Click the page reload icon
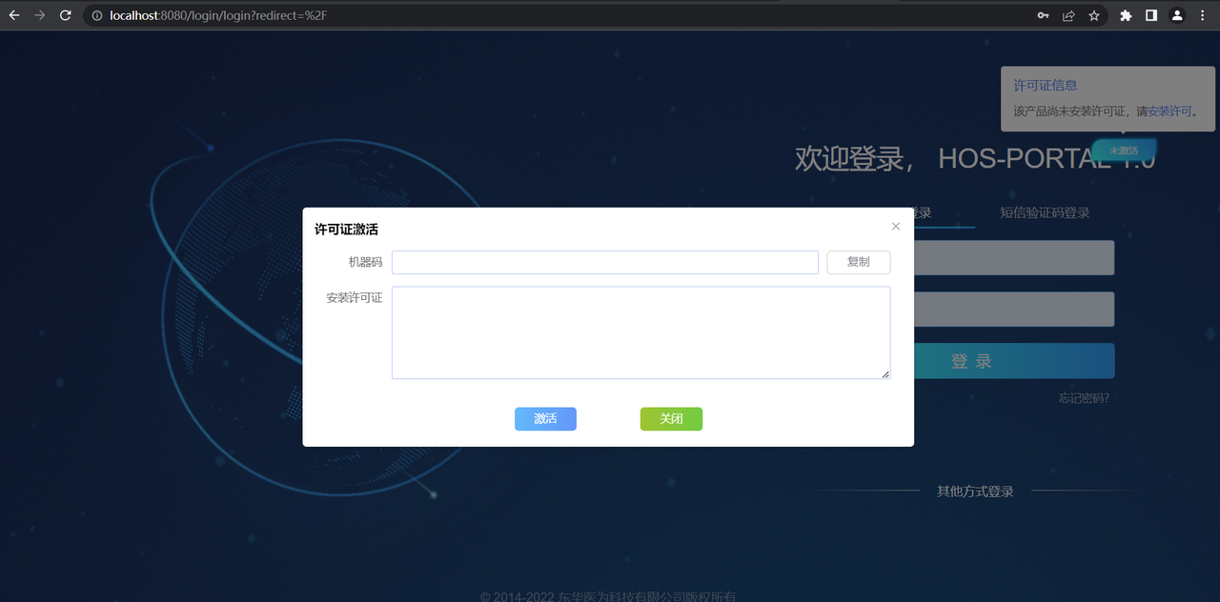The width and height of the screenshot is (1220, 602). click(64, 15)
